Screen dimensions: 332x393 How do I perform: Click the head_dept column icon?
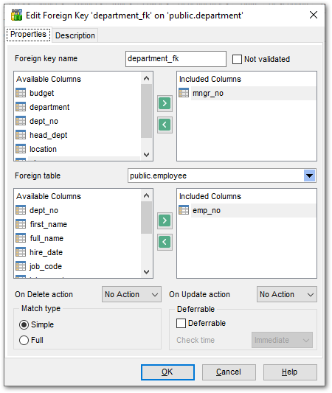click(x=21, y=135)
